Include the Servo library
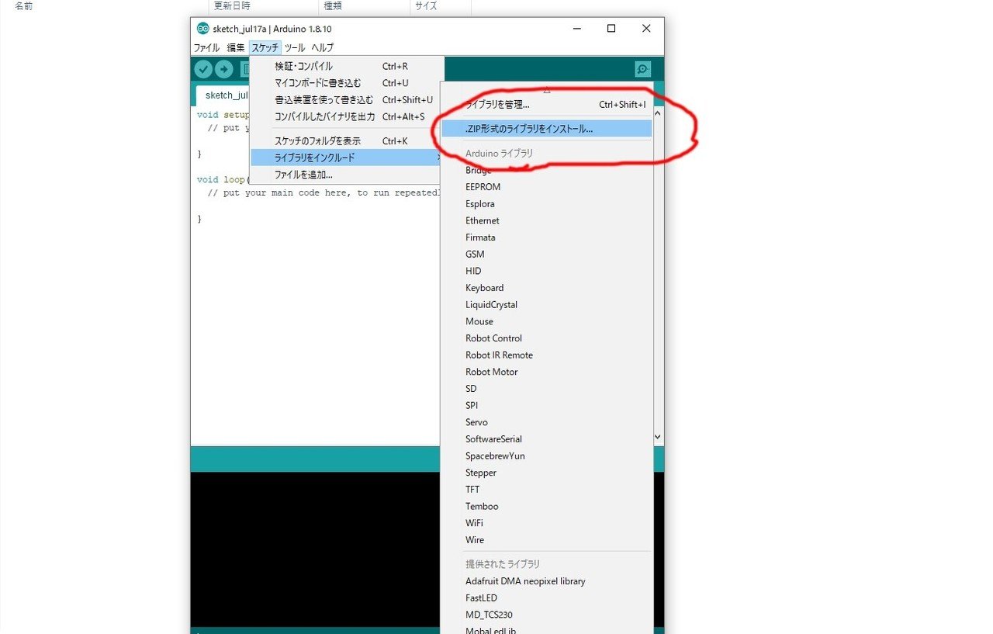 (x=547, y=422)
